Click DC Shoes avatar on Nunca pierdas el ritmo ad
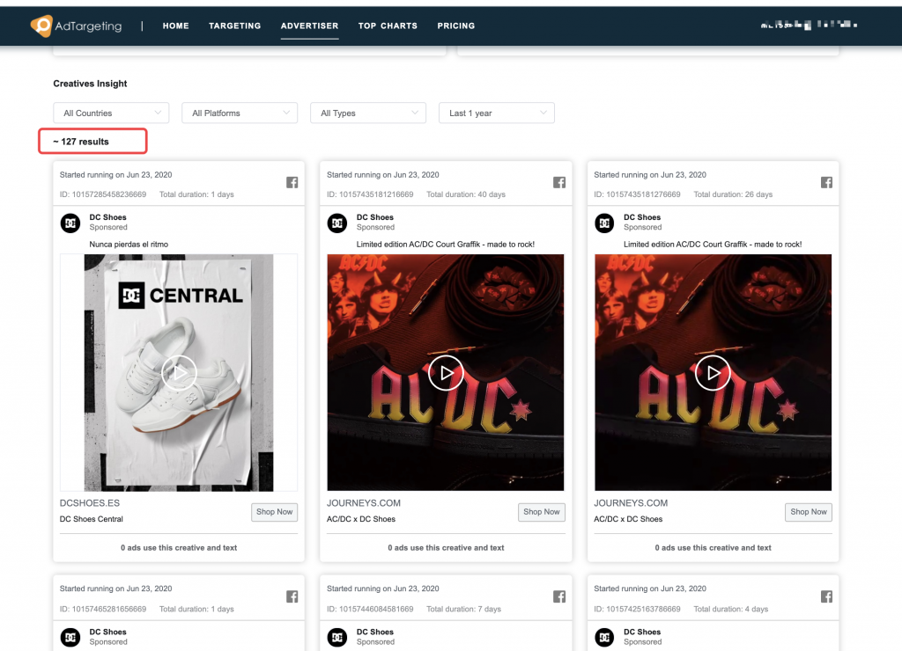Image resolution: width=902 pixels, height=651 pixels. coord(70,223)
